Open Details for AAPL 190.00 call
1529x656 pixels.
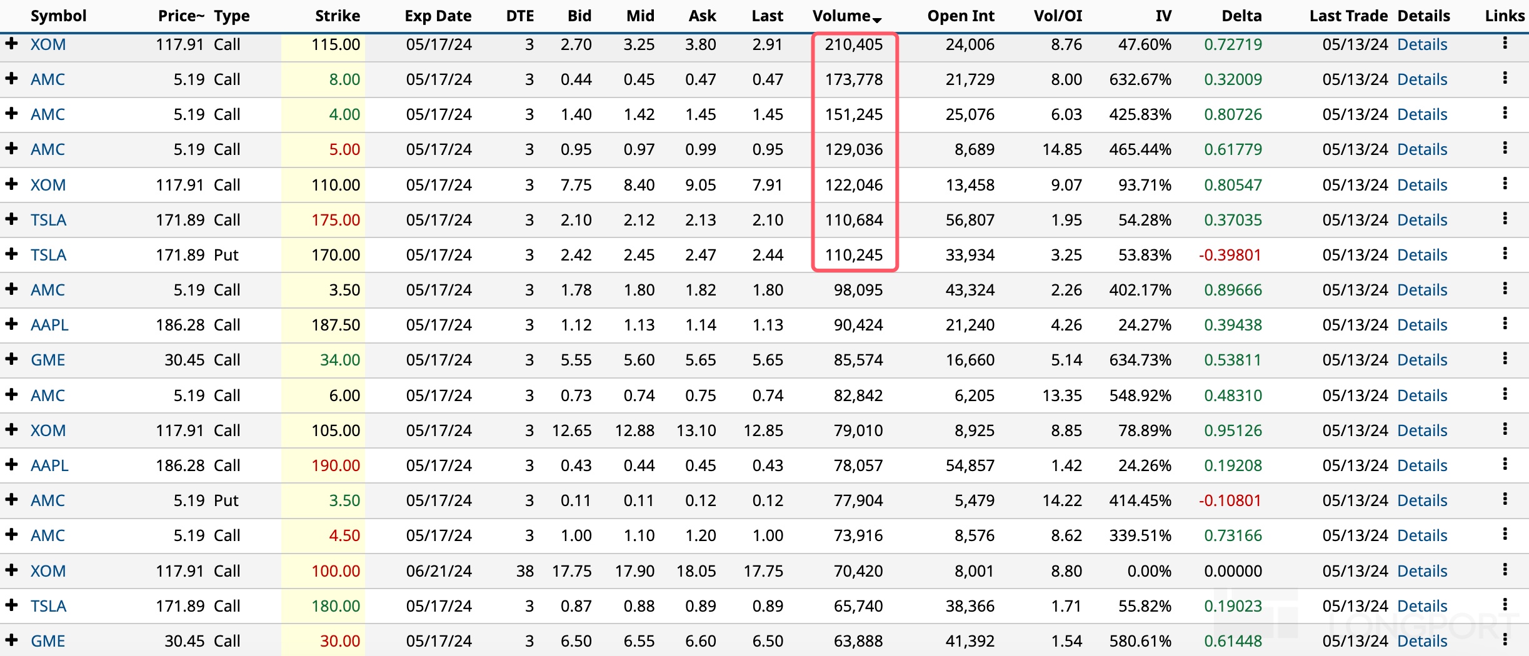[1422, 465]
